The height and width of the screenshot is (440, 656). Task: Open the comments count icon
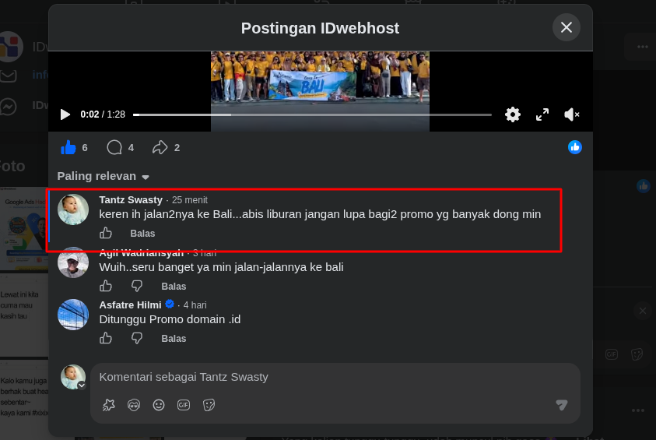pos(114,147)
